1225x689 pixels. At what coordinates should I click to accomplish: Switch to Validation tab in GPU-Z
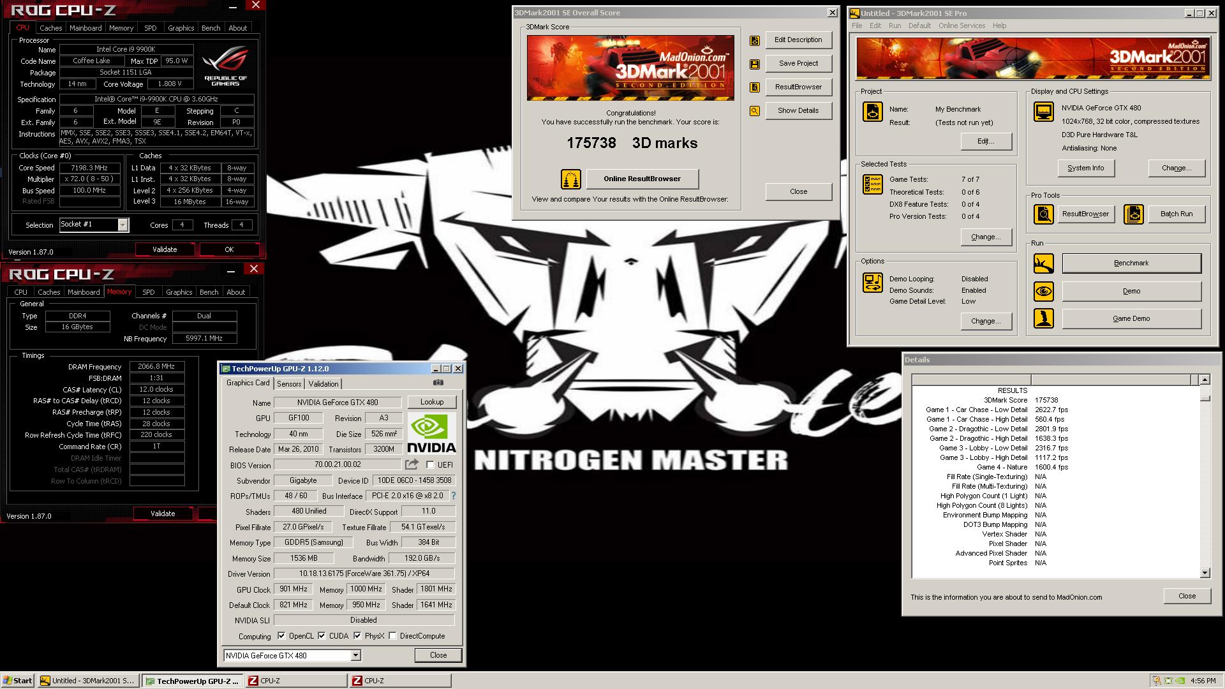[323, 384]
